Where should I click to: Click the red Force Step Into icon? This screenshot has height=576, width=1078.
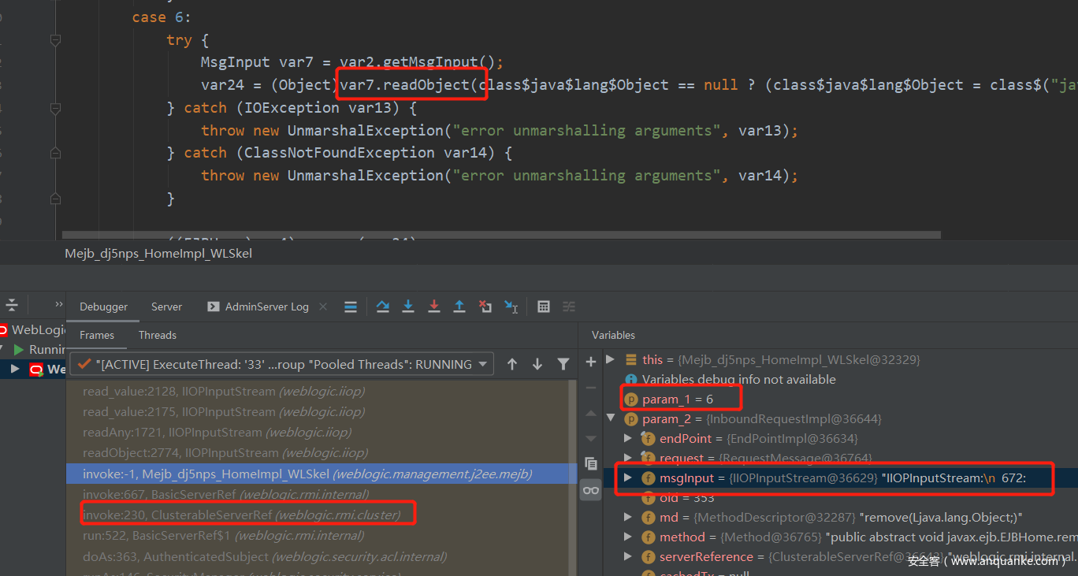coord(433,307)
